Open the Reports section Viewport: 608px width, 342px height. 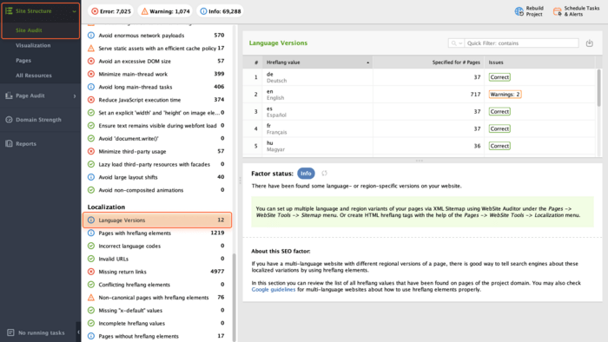[26, 144]
